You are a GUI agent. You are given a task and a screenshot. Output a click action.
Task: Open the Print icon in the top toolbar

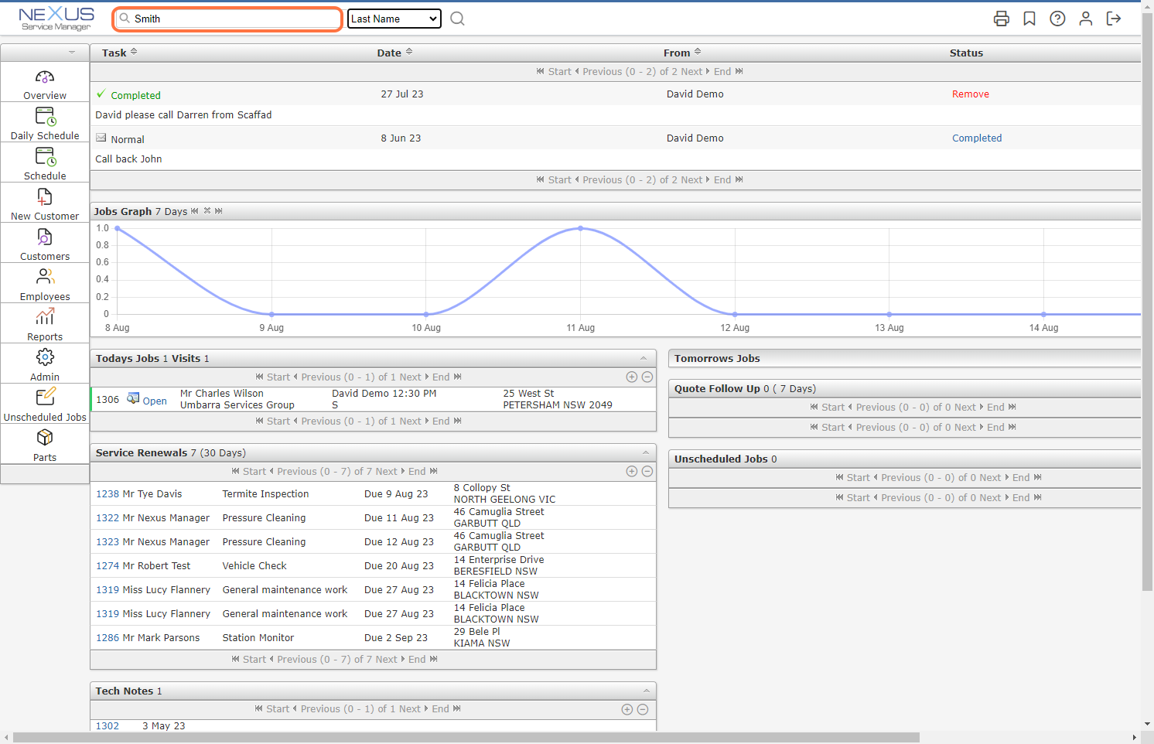pos(1002,18)
